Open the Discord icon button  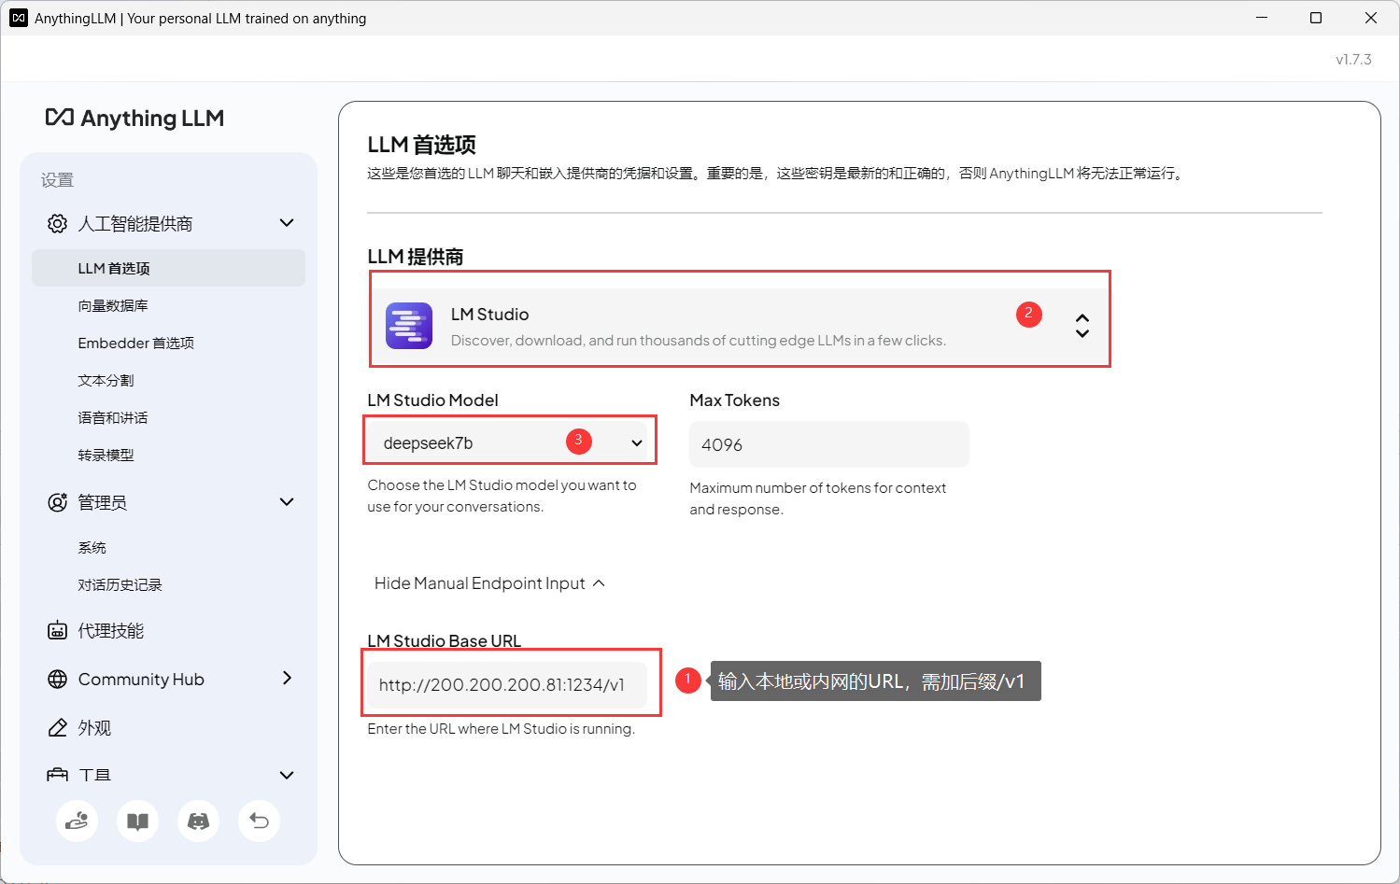click(x=198, y=821)
